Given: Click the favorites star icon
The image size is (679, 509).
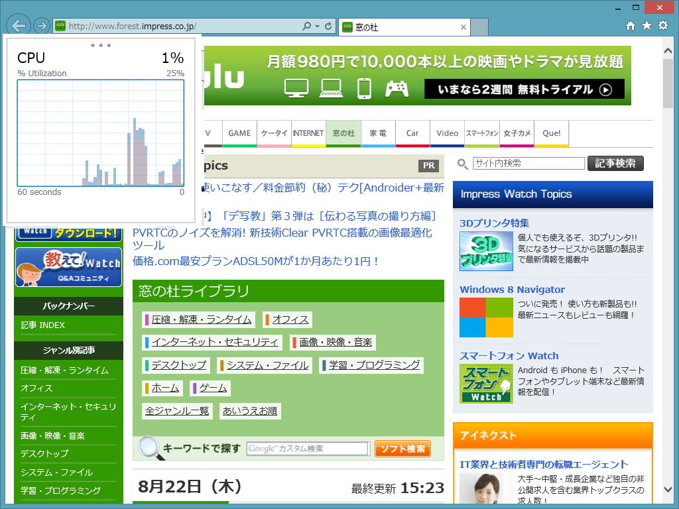Looking at the screenshot, I should [x=646, y=27].
